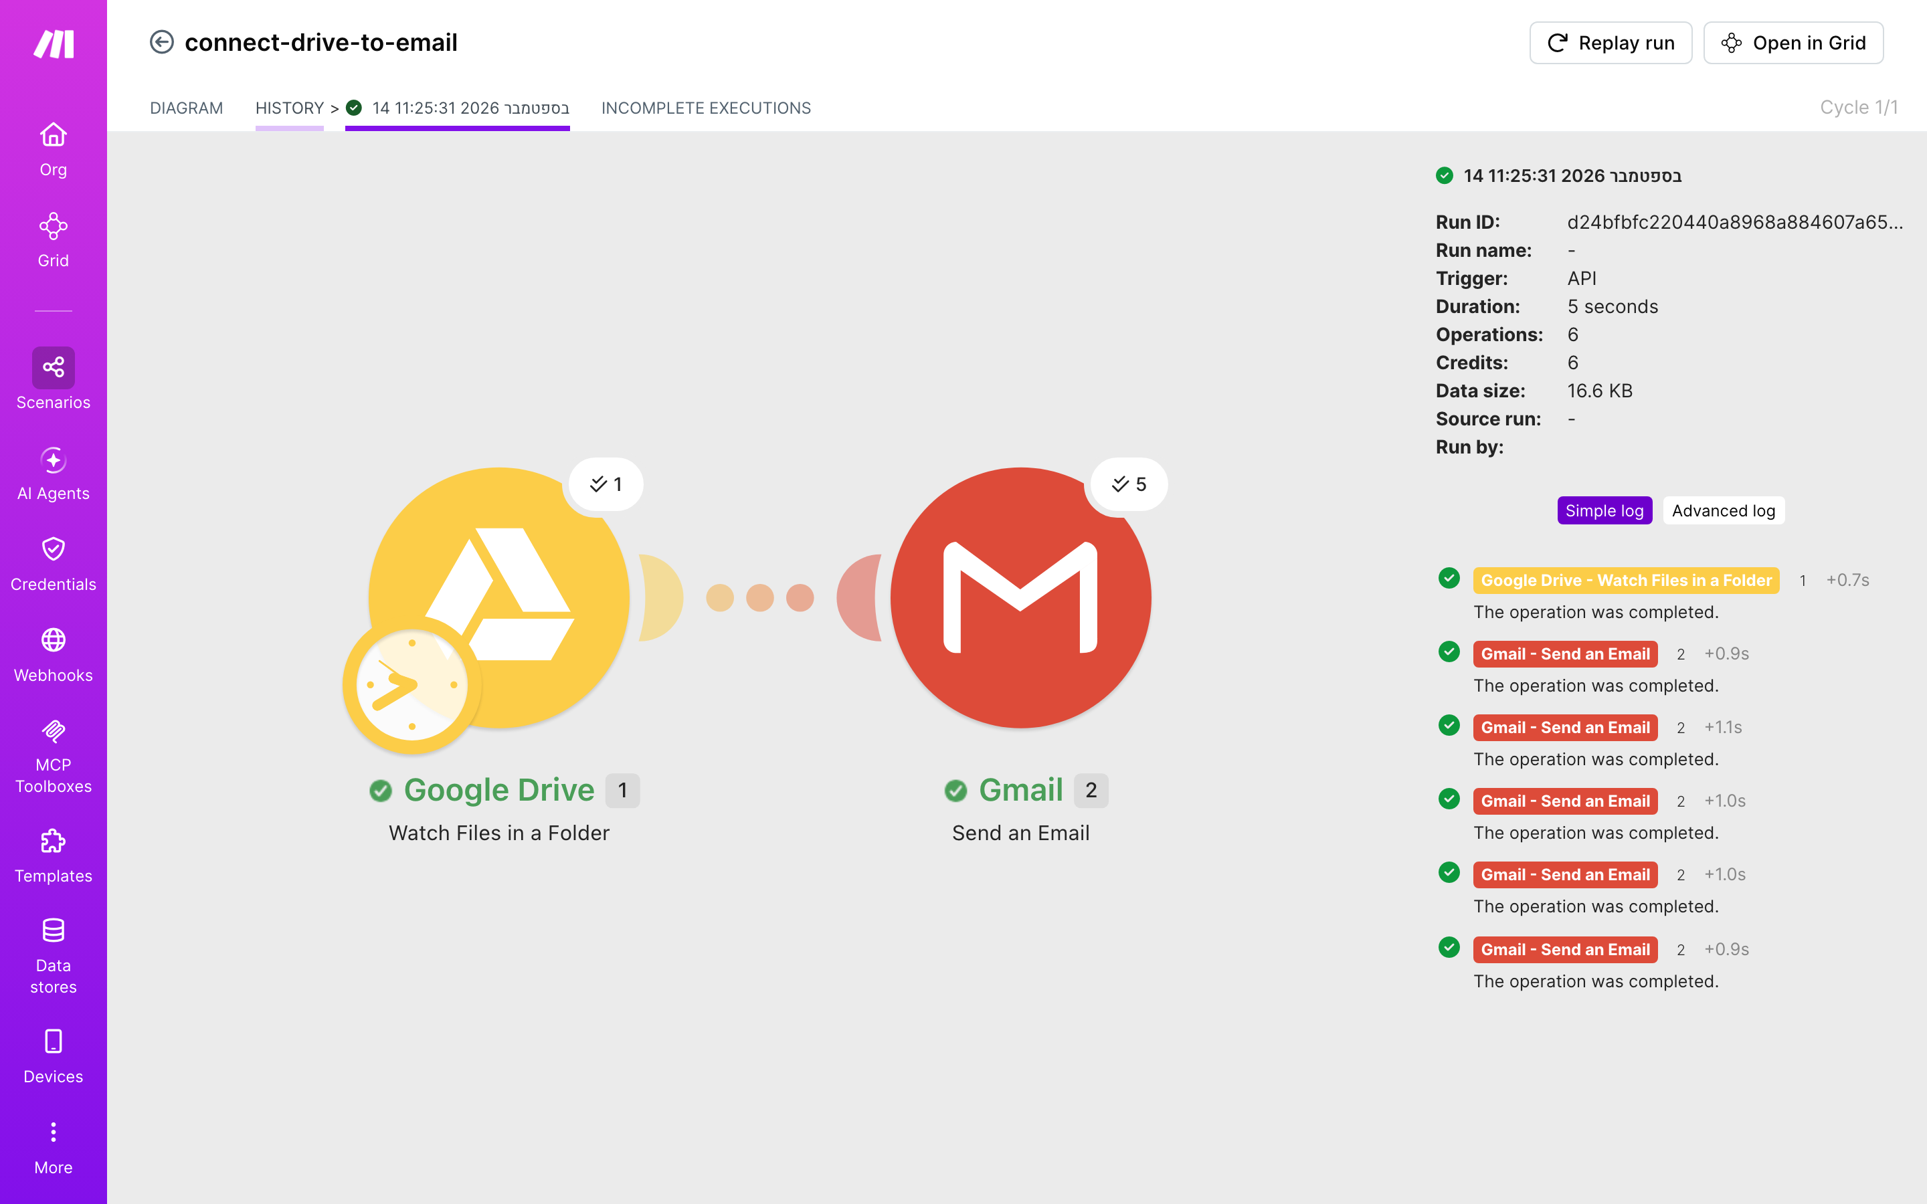Screen dimensions: 1927x1204
Task: Open Google Drive operations bubble showing 1
Action: [x=606, y=484]
